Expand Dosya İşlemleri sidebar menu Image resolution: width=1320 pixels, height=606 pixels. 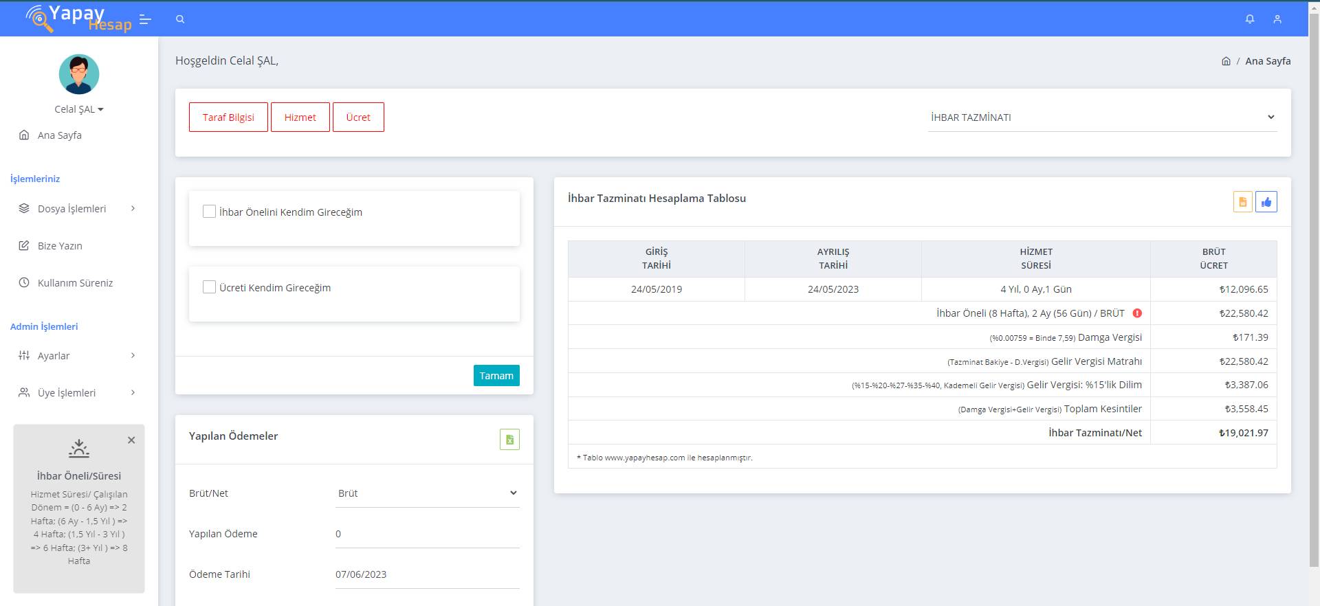77,209
